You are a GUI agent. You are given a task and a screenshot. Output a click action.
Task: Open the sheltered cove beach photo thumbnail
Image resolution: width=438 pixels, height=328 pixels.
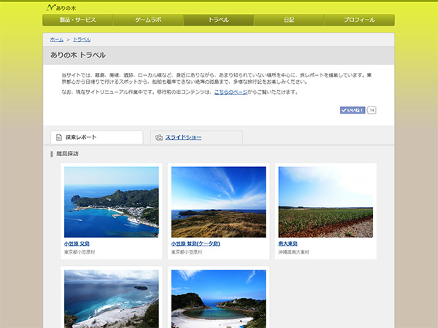218,299
